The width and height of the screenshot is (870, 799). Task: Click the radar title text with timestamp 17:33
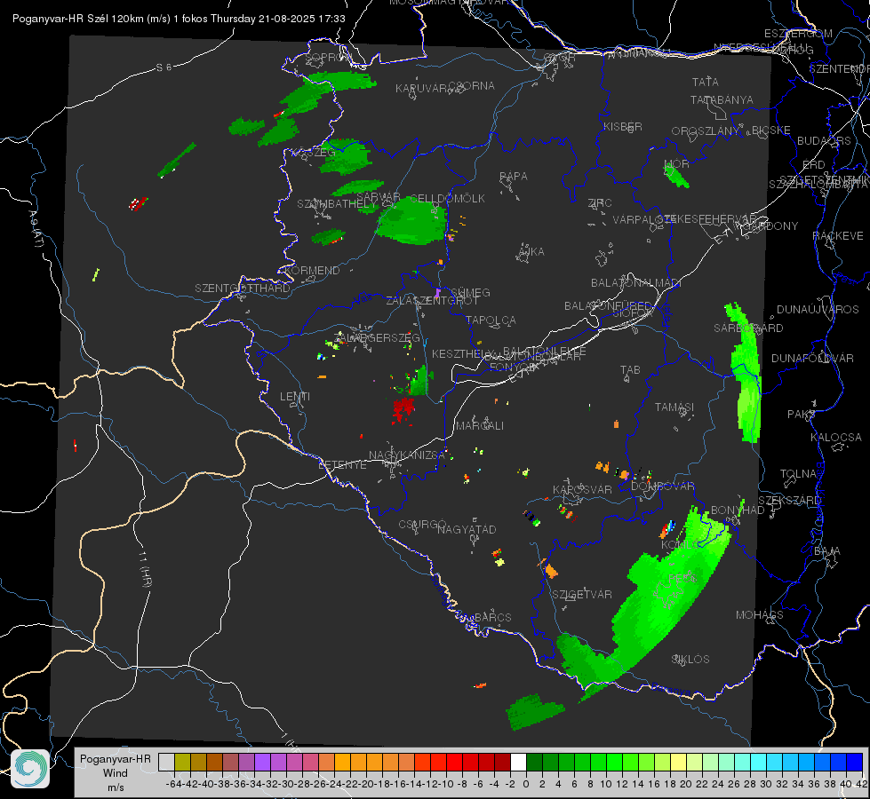(x=179, y=19)
